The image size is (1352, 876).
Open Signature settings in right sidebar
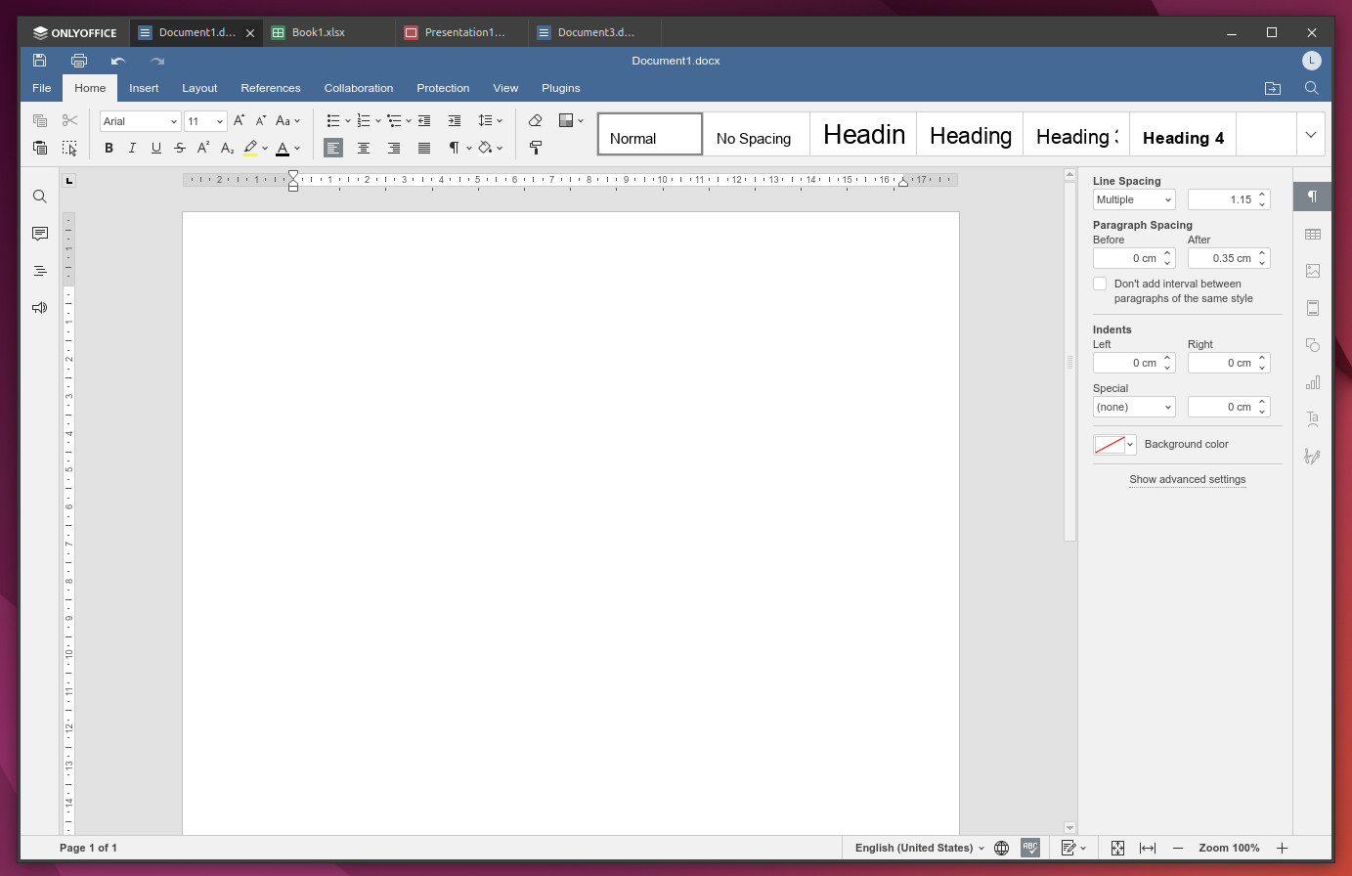tap(1313, 457)
